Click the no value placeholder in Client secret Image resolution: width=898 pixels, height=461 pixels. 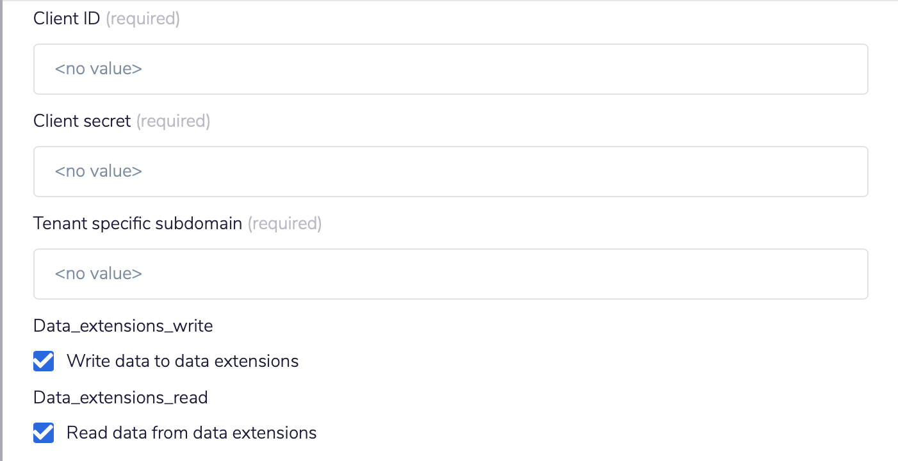tap(98, 171)
